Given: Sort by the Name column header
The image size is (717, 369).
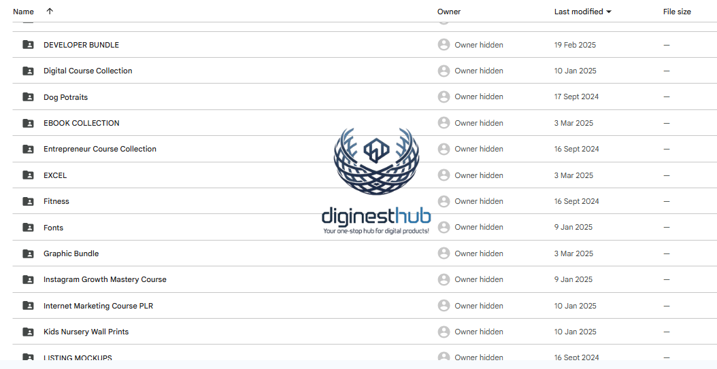Looking at the screenshot, I should 23,12.
